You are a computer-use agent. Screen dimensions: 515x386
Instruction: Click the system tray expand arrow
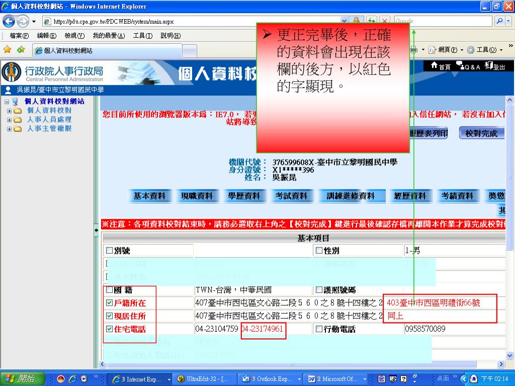pos(464,379)
